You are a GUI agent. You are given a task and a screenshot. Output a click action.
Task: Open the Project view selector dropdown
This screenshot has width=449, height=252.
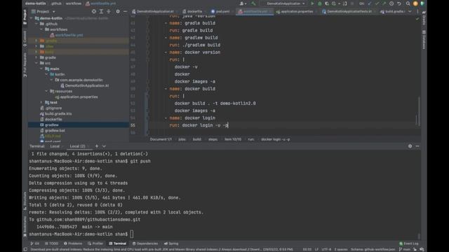pos(43,11)
